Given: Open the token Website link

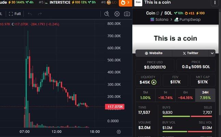Looking at the screenshot, I should point(154,53).
